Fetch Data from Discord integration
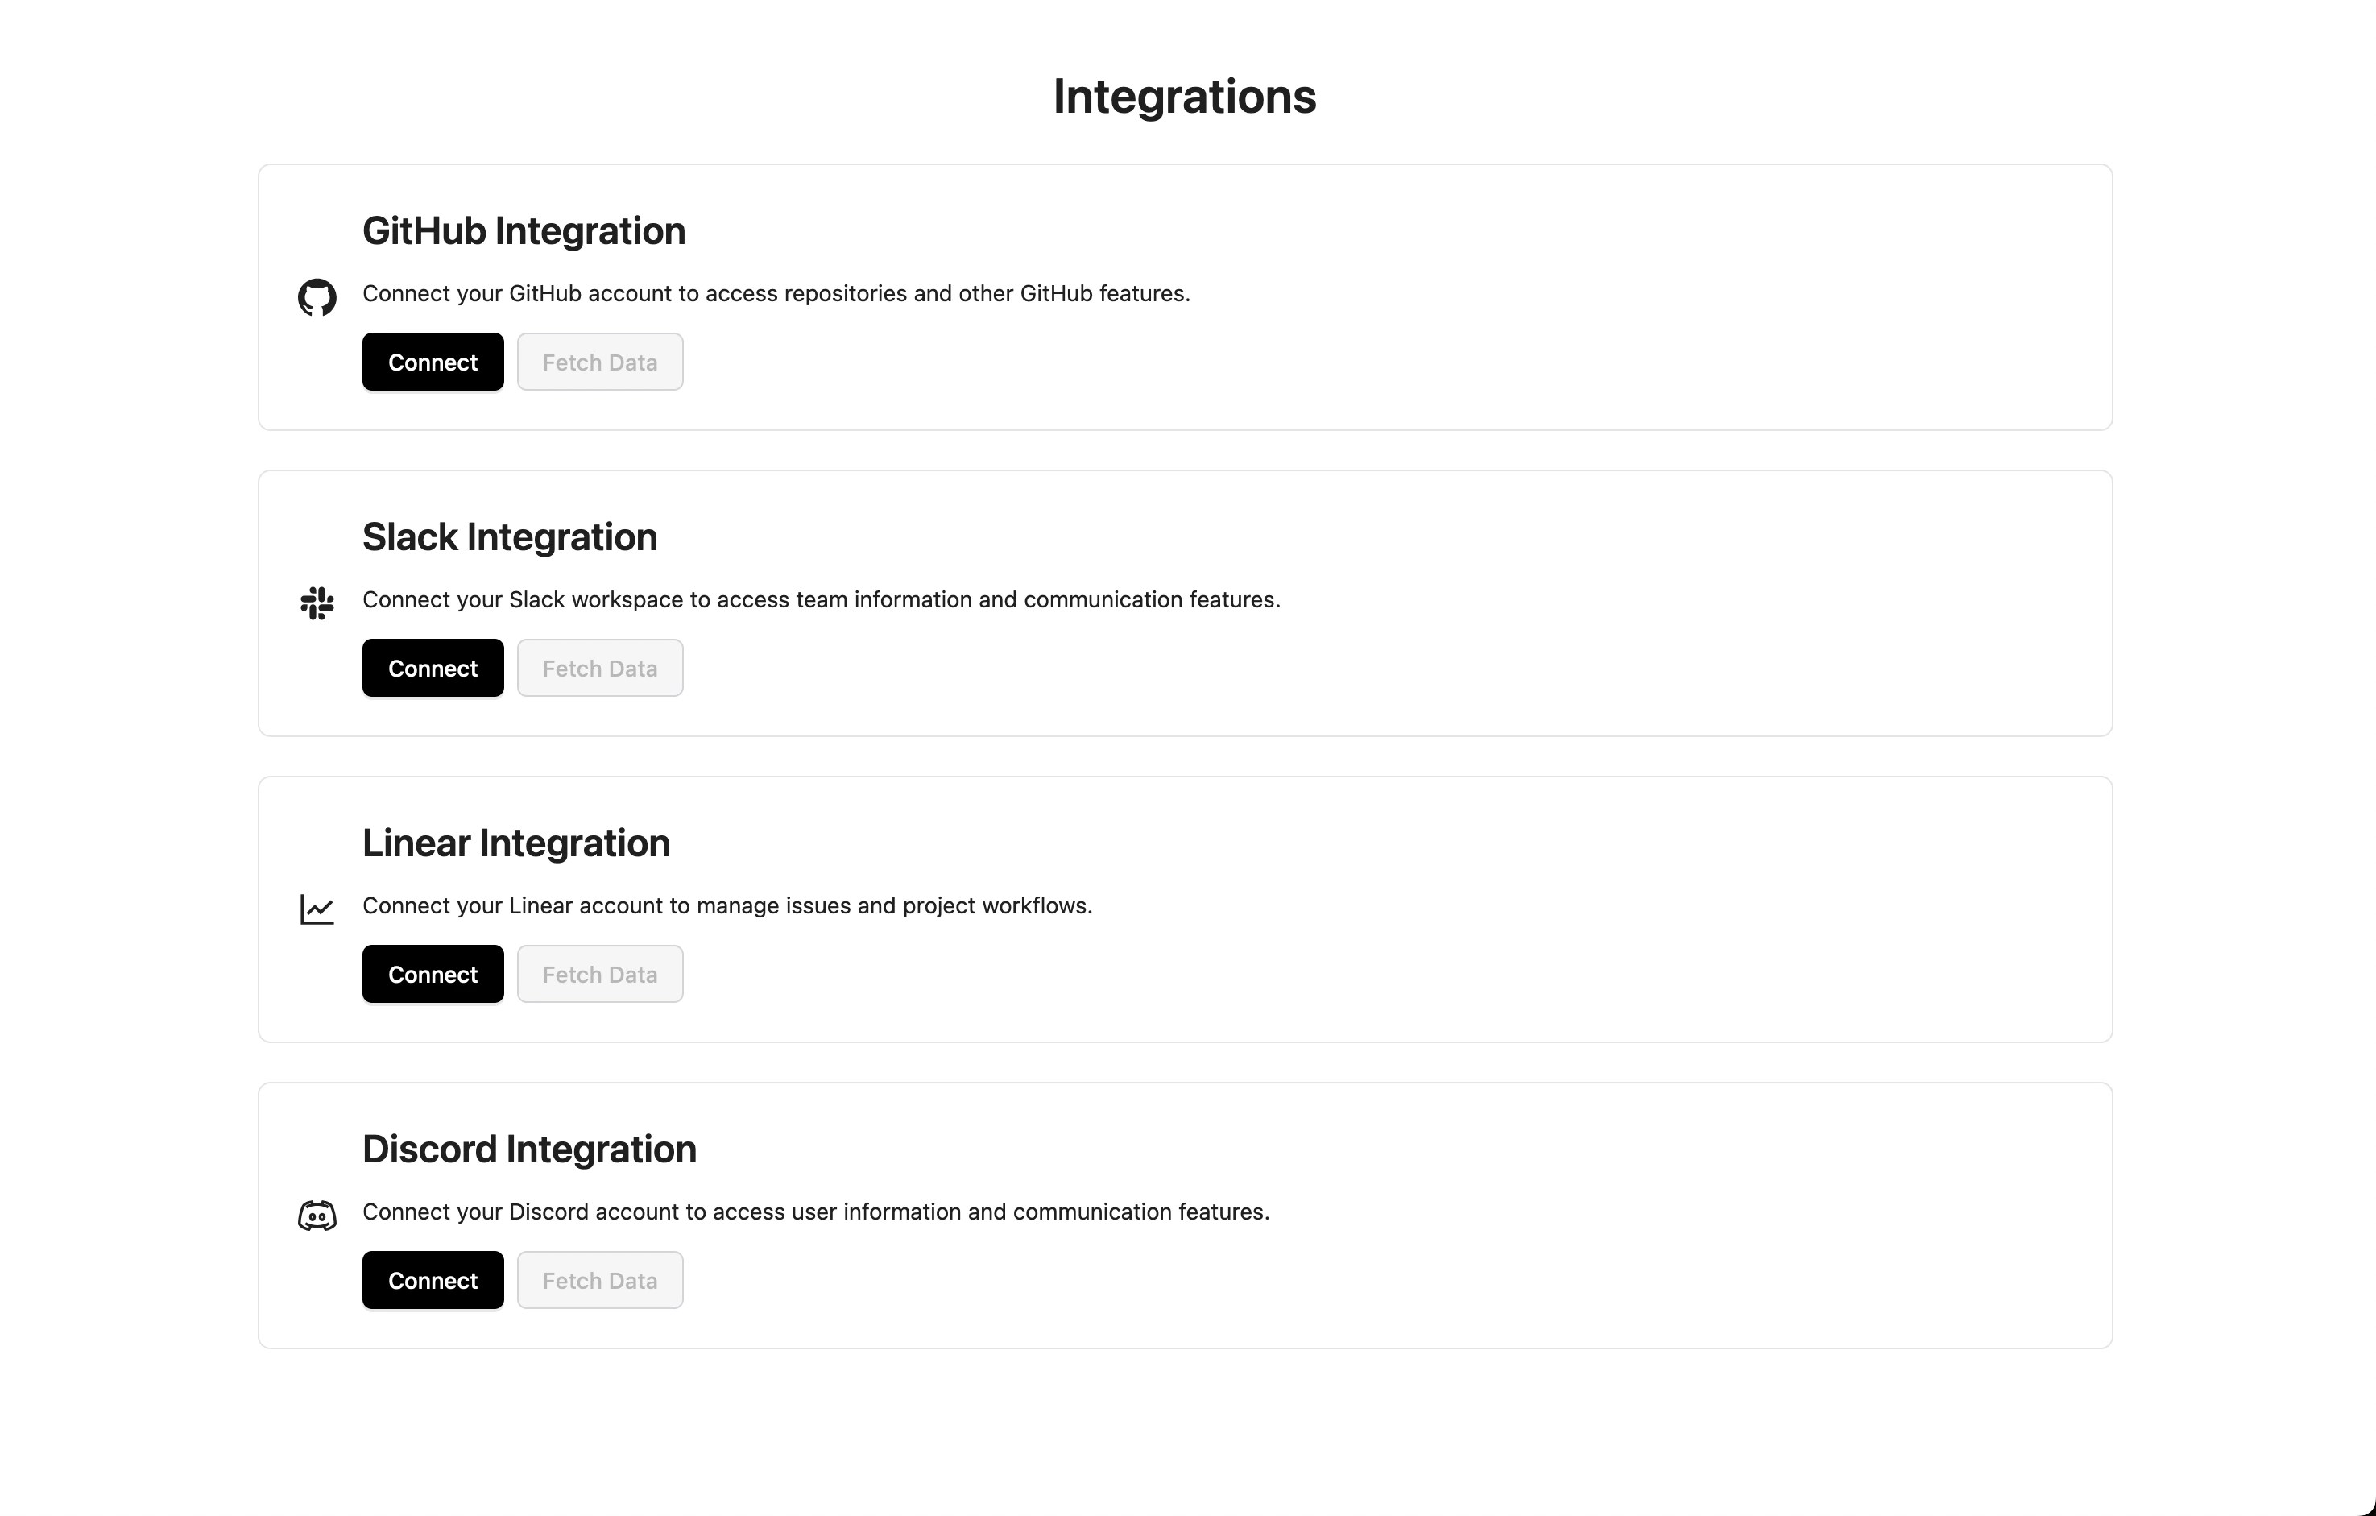The height and width of the screenshot is (1516, 2376). point(599,1279)
